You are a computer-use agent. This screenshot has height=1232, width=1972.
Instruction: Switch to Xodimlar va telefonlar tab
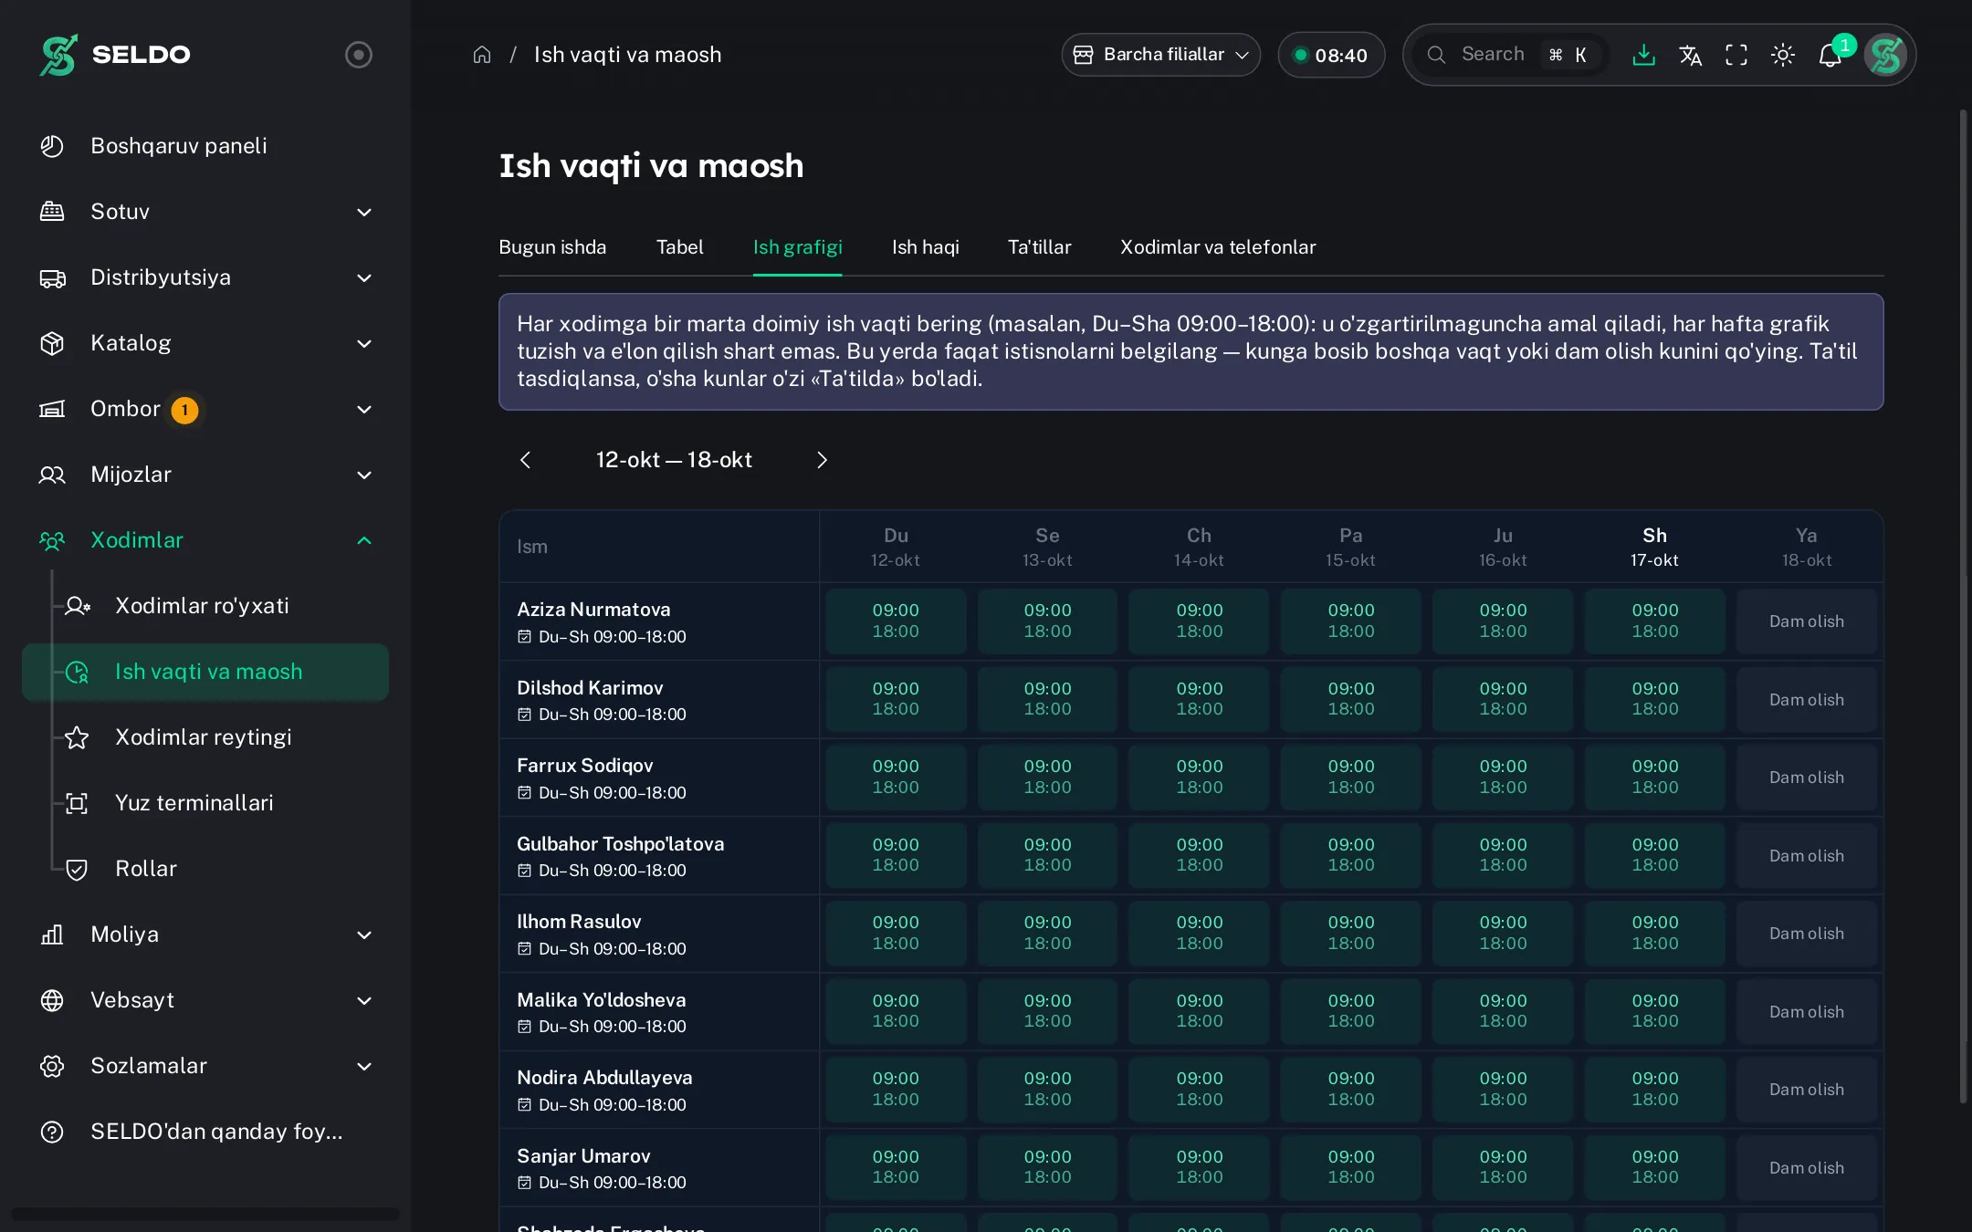tap(1218, 247)
